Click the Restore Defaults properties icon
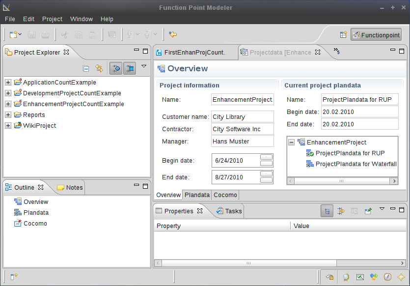Image resolution: width=410 pixels, height=286 pixels. [355, 211]
